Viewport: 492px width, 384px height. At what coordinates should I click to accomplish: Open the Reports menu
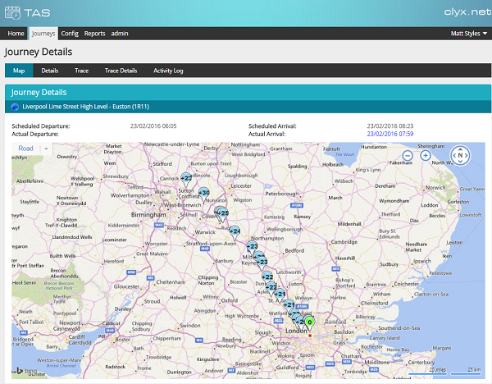pos(94,34)
